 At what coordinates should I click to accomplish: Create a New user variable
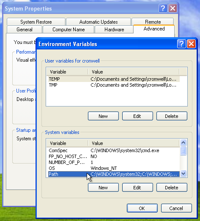103,116
